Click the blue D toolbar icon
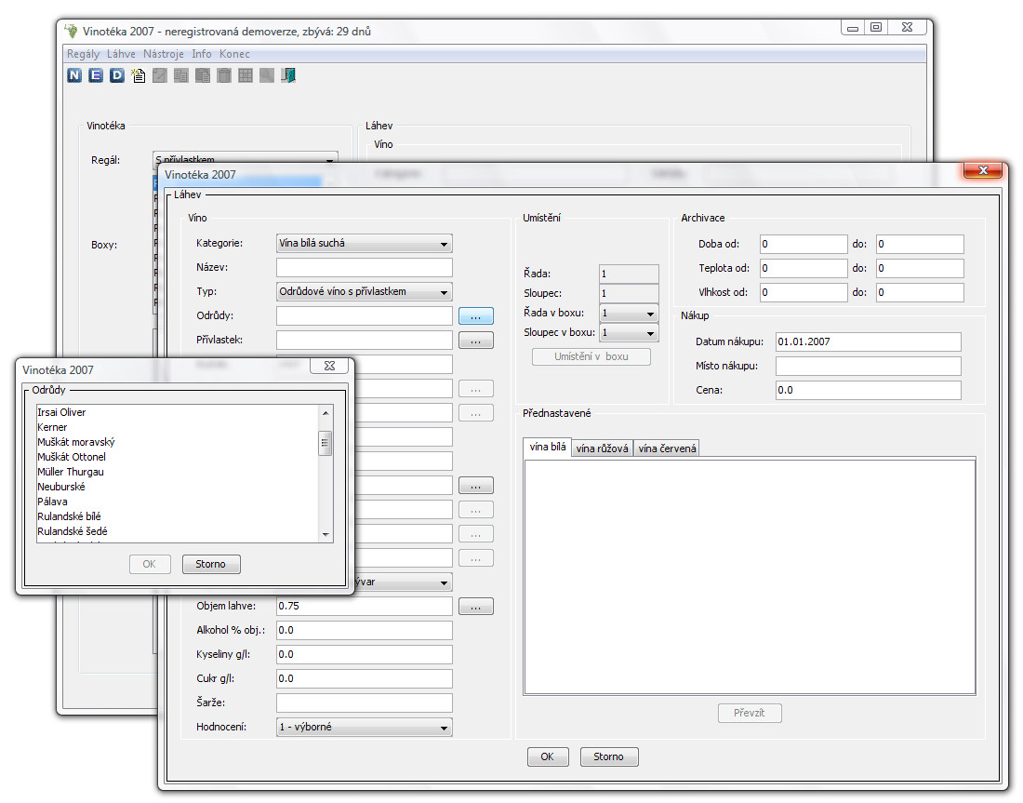This screenshot has height=803, width=1023. click(x=117, y=75)
